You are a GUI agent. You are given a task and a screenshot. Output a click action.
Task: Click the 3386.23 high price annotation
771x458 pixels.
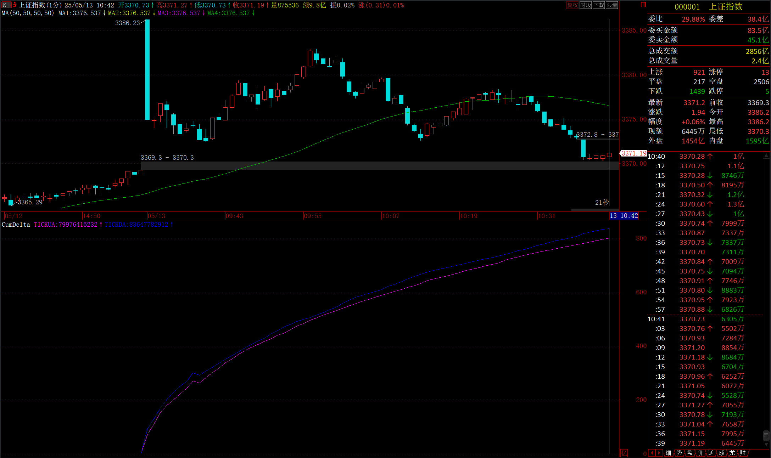click(x=128, y=23)
